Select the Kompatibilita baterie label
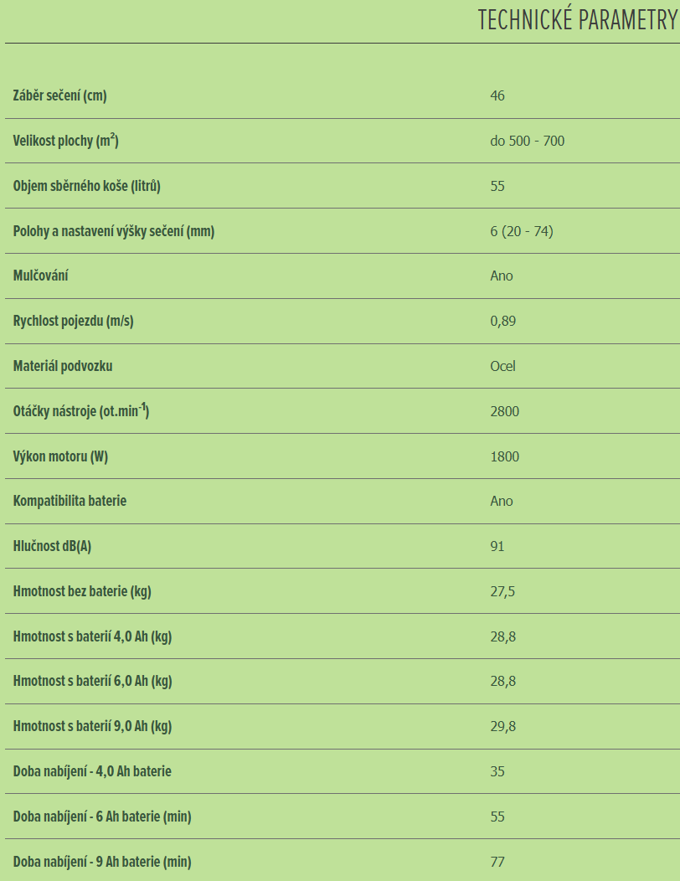This screenshot has width=680, height=881. [70, 501]
